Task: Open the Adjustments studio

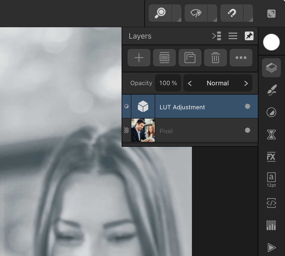Action: pos(271,112)
